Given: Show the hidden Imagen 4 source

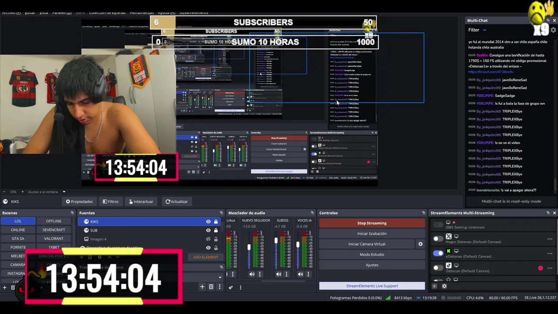Looking at the screenshot, I should pyautogui.click(x=208, y=239).
